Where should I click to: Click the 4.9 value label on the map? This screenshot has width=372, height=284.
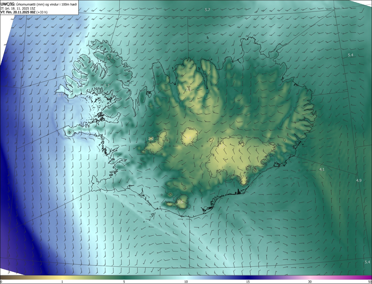(359, 180)
